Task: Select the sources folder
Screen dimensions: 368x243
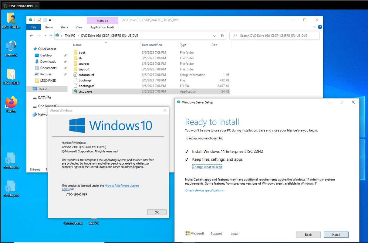Action: (x=84, y=64)
